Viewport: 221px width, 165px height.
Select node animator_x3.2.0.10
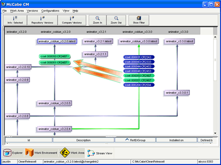pos(18,67)
